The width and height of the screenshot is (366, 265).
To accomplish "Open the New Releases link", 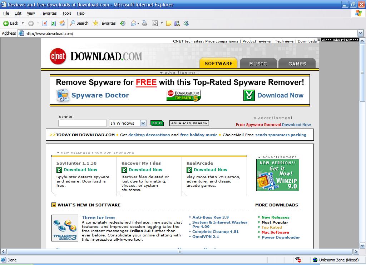I will point(276,217).
